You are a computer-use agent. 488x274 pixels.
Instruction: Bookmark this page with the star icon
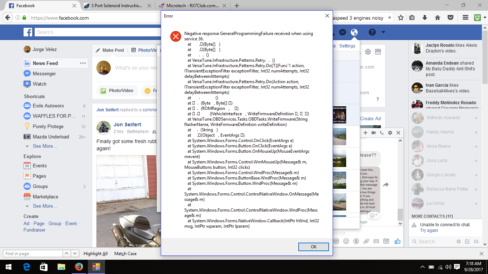[x=401, y=18]
